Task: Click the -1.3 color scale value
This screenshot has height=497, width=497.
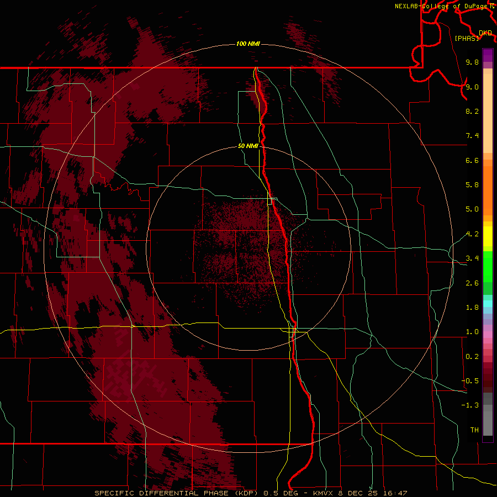Action: 470,405
